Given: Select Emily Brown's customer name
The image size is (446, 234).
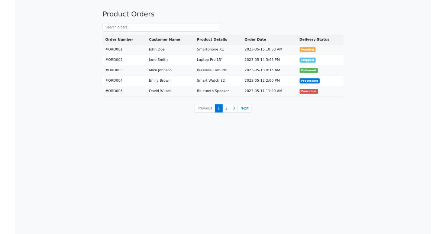Looking at the screenshot, I should 160,81.
